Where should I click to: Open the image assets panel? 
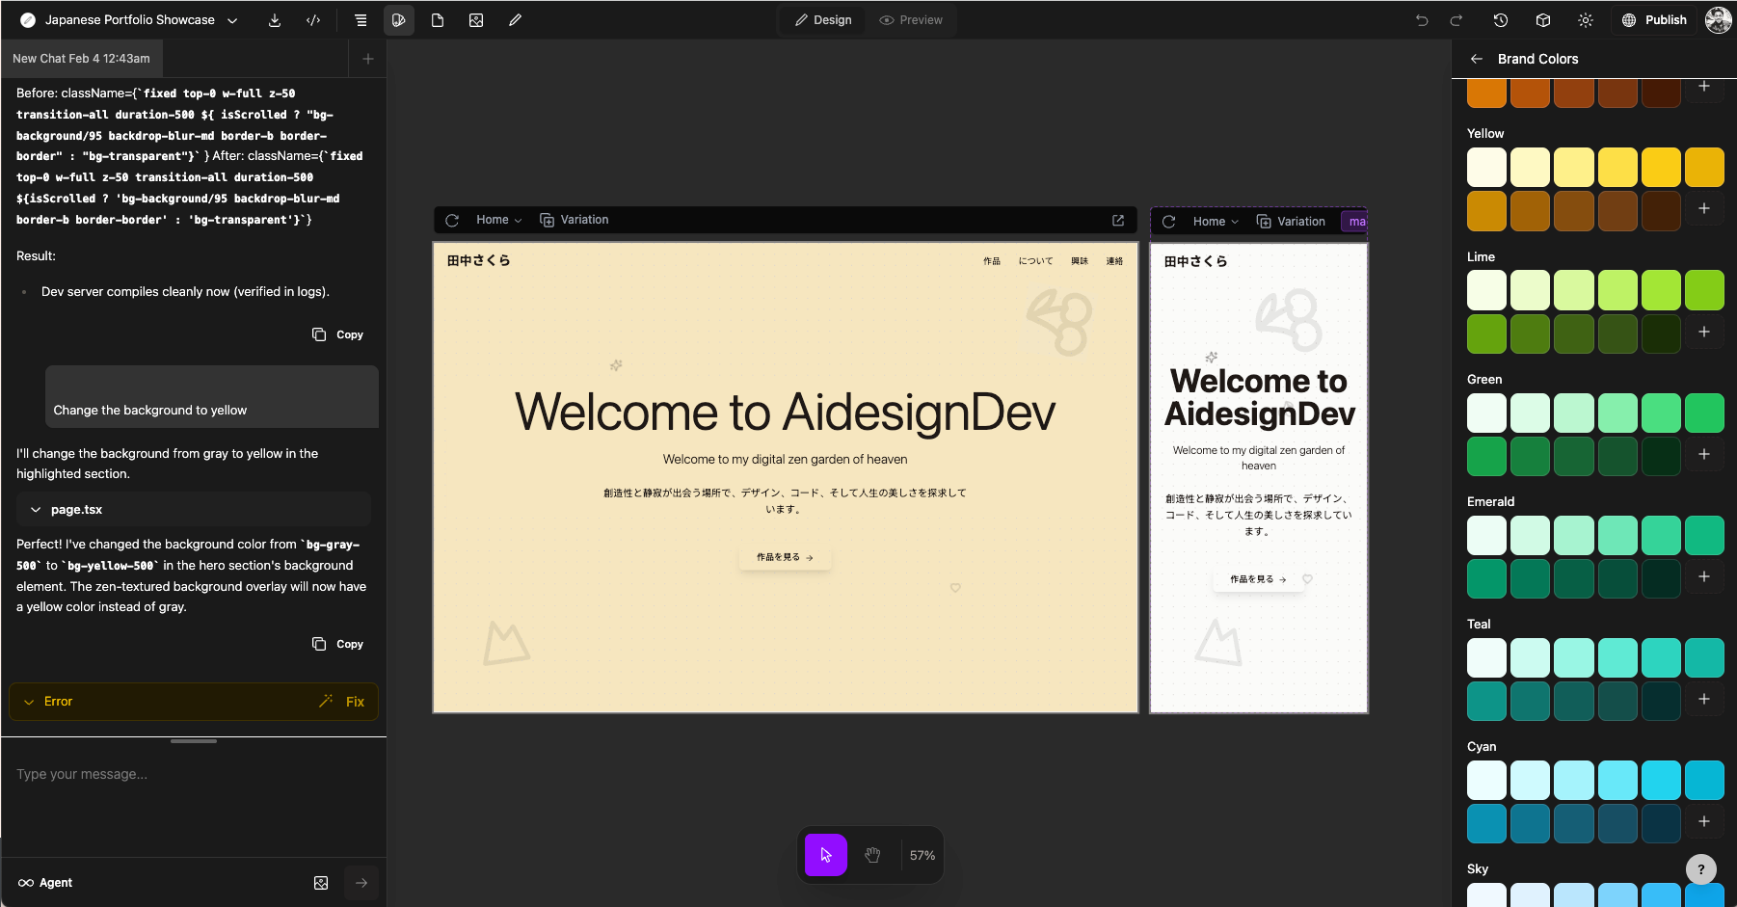tap(476, 19)
